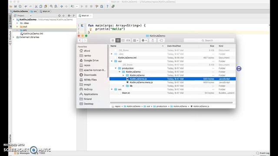Expand the out folder in Project tree
Screen dimensions: 278x156
click(17, 27)
